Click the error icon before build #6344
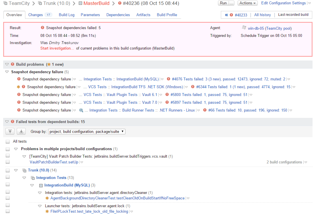 (193, 87)
